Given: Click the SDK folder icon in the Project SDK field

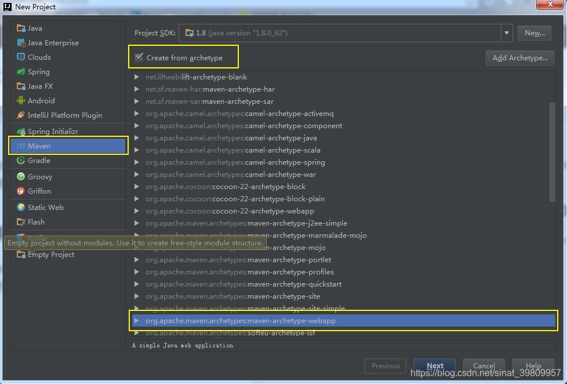Looking at the screenshot, I should coord(190,33).
